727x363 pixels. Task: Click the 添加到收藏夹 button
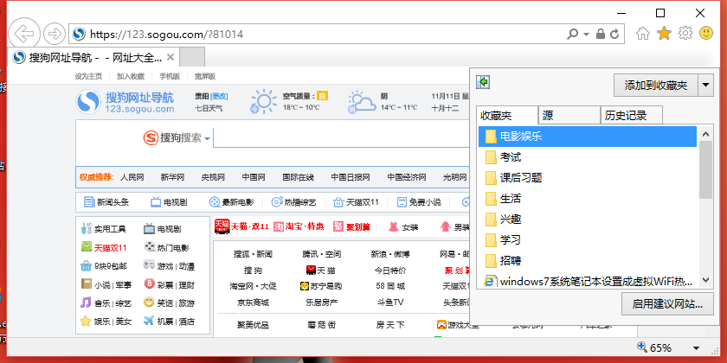(x=655, y=85)
